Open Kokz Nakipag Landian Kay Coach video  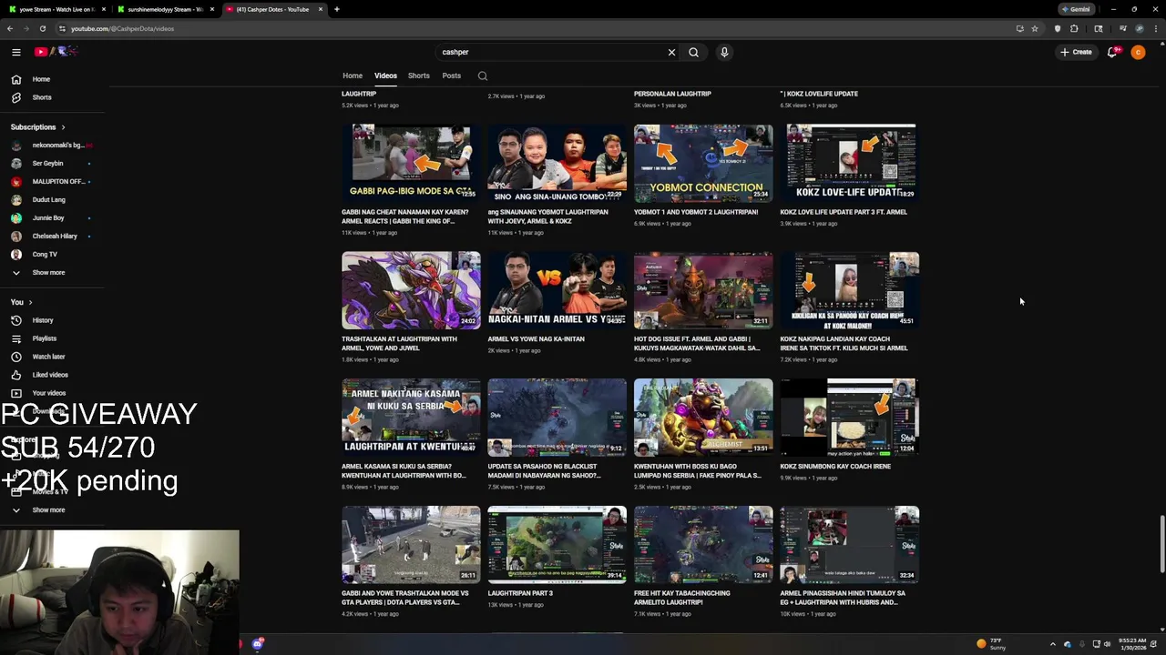(x=844, y=343)
